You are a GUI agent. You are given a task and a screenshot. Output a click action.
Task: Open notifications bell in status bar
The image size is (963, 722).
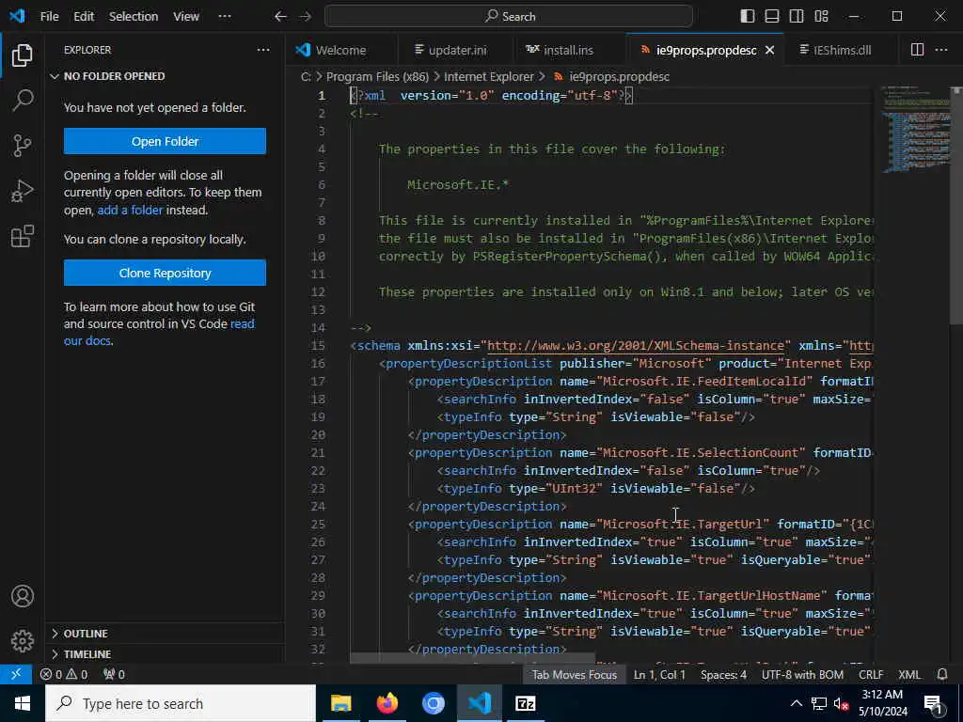942,674
